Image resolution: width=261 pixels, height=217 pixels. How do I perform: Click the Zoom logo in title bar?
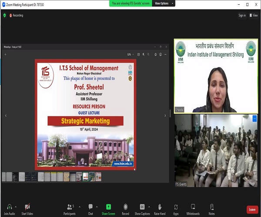(x=3, y=5)
